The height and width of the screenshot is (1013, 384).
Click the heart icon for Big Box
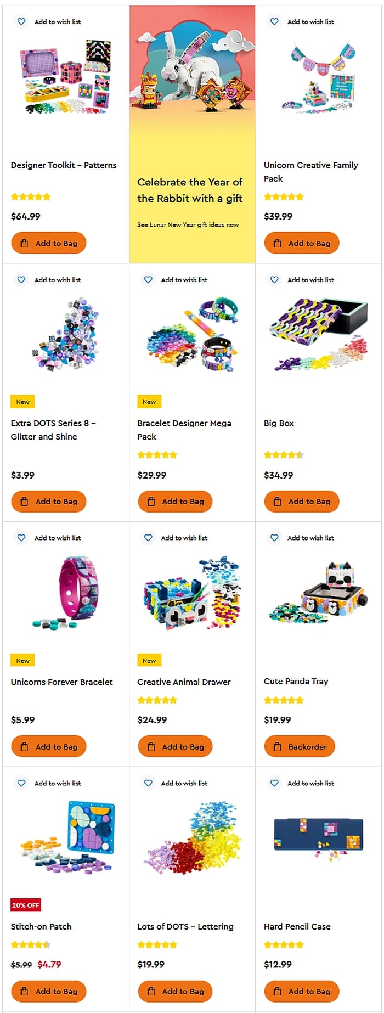[x=274, y=280]
